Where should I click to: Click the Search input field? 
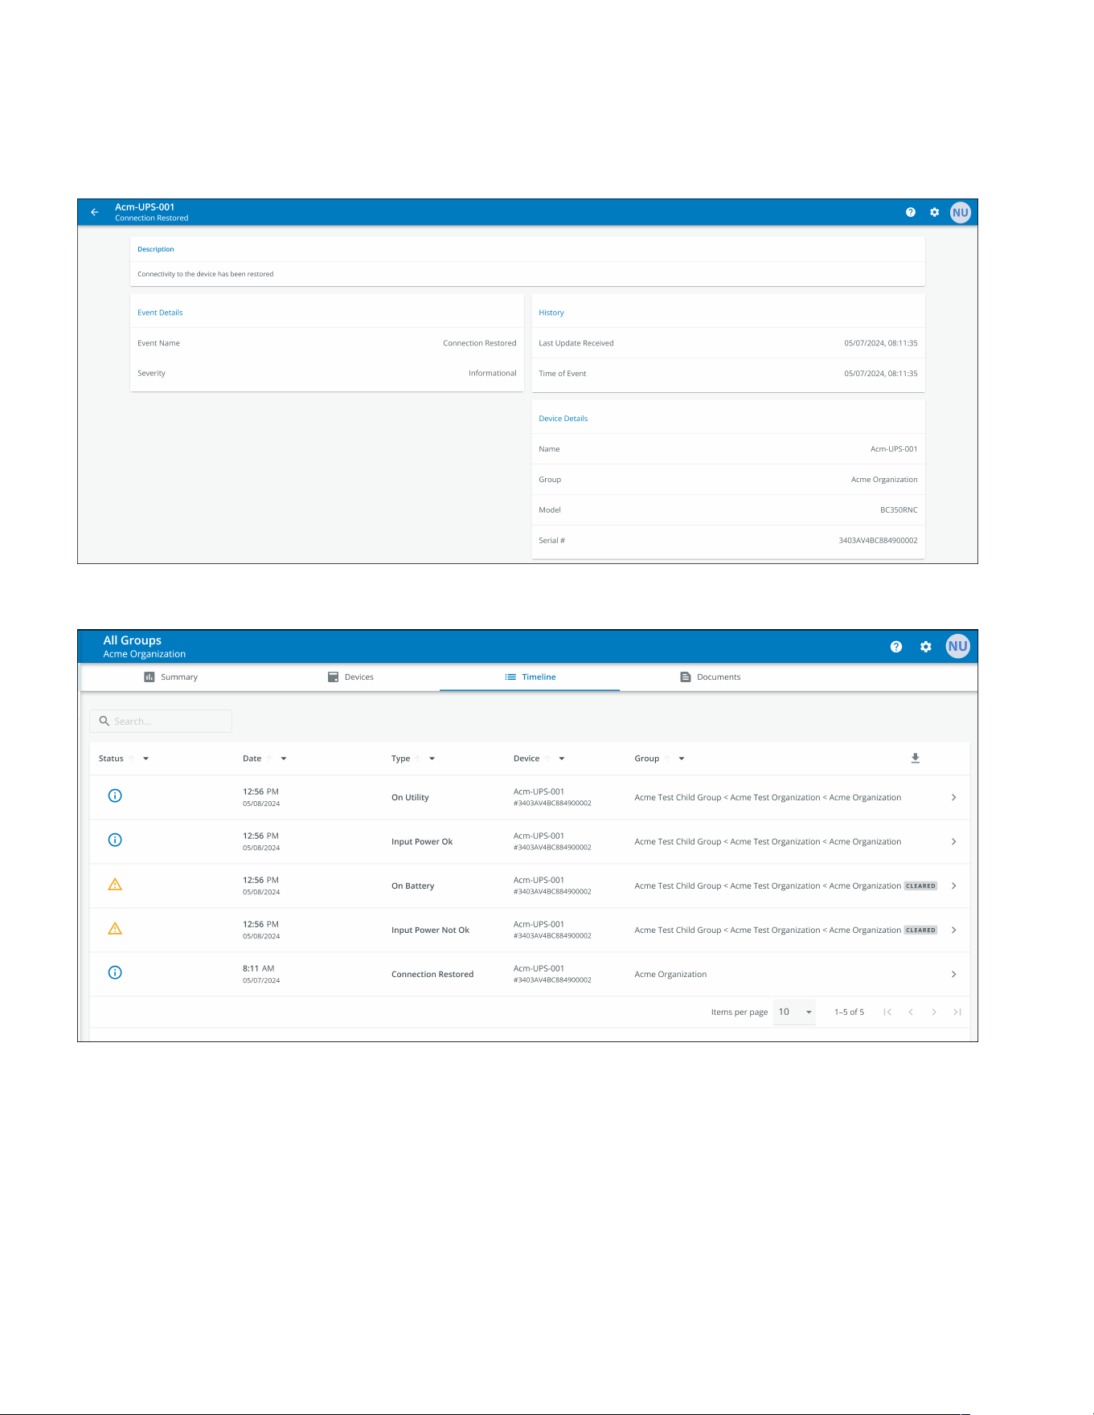[161, 721]
